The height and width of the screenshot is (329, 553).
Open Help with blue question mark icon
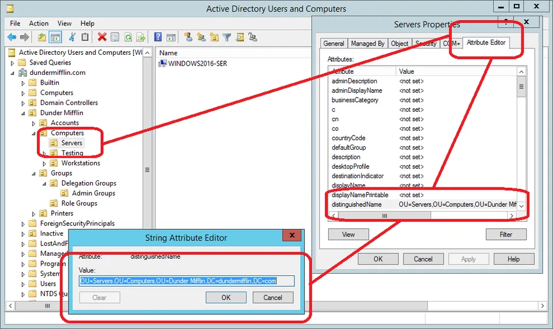pyautogui.click(x=158, y=37)
